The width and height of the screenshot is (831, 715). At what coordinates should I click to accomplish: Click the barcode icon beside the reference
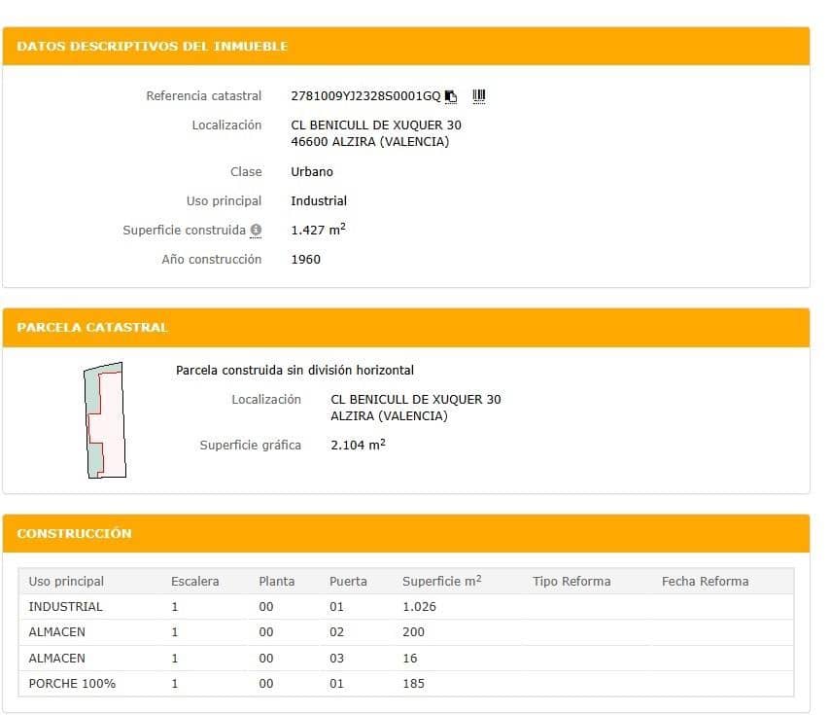point(478,94)
